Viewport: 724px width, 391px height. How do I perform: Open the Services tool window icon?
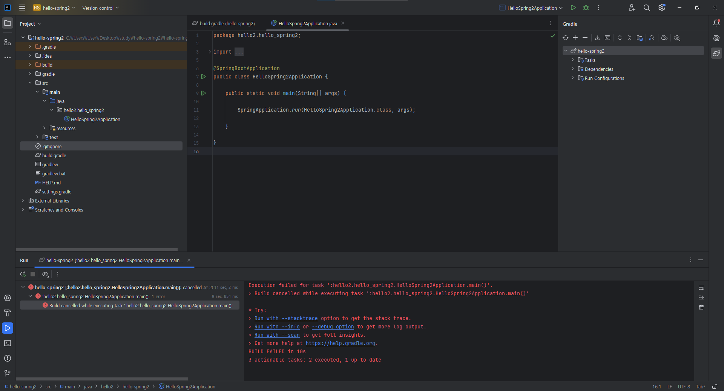click(x=8, y=298)
